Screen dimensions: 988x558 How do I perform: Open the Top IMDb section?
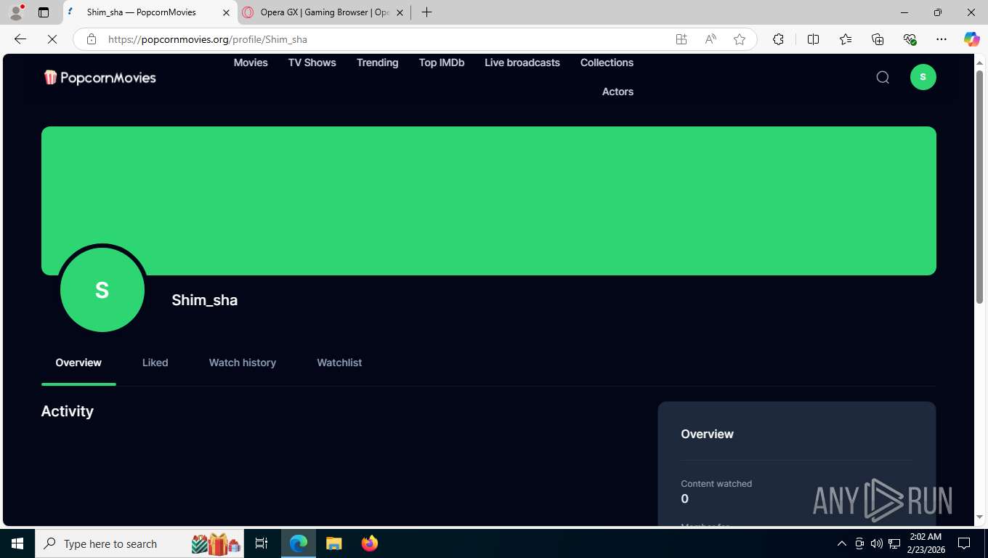442,62
